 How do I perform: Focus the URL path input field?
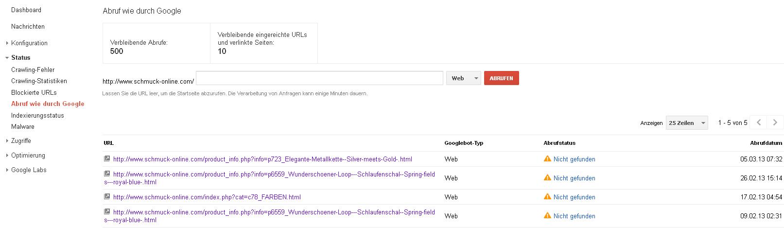[x=319, y=78]
